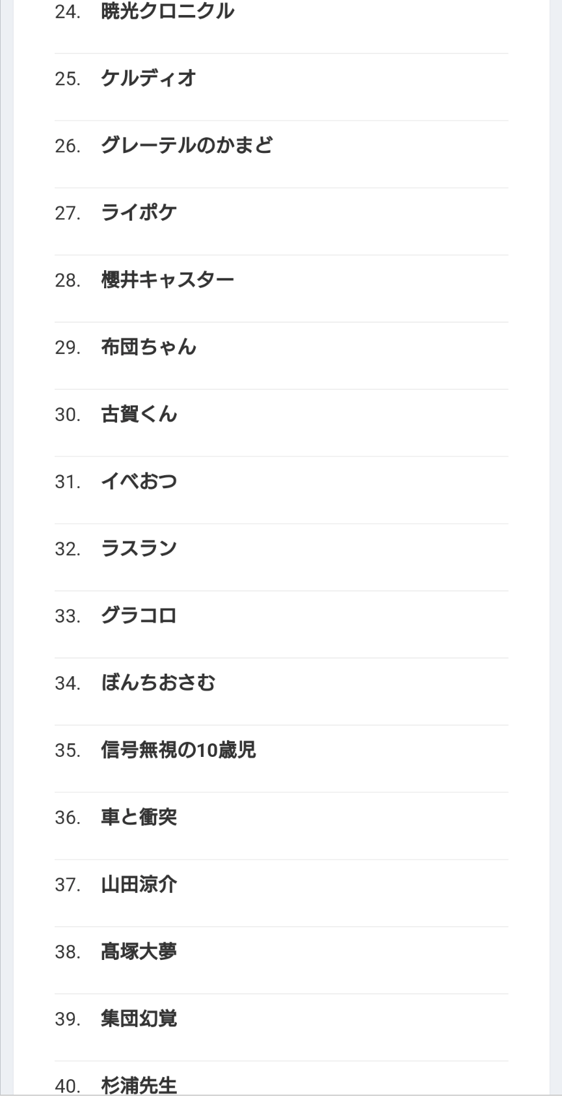The image size is (562, 1096).
Task: Select the グラコロ trend entry
Action: pos(139,616)
